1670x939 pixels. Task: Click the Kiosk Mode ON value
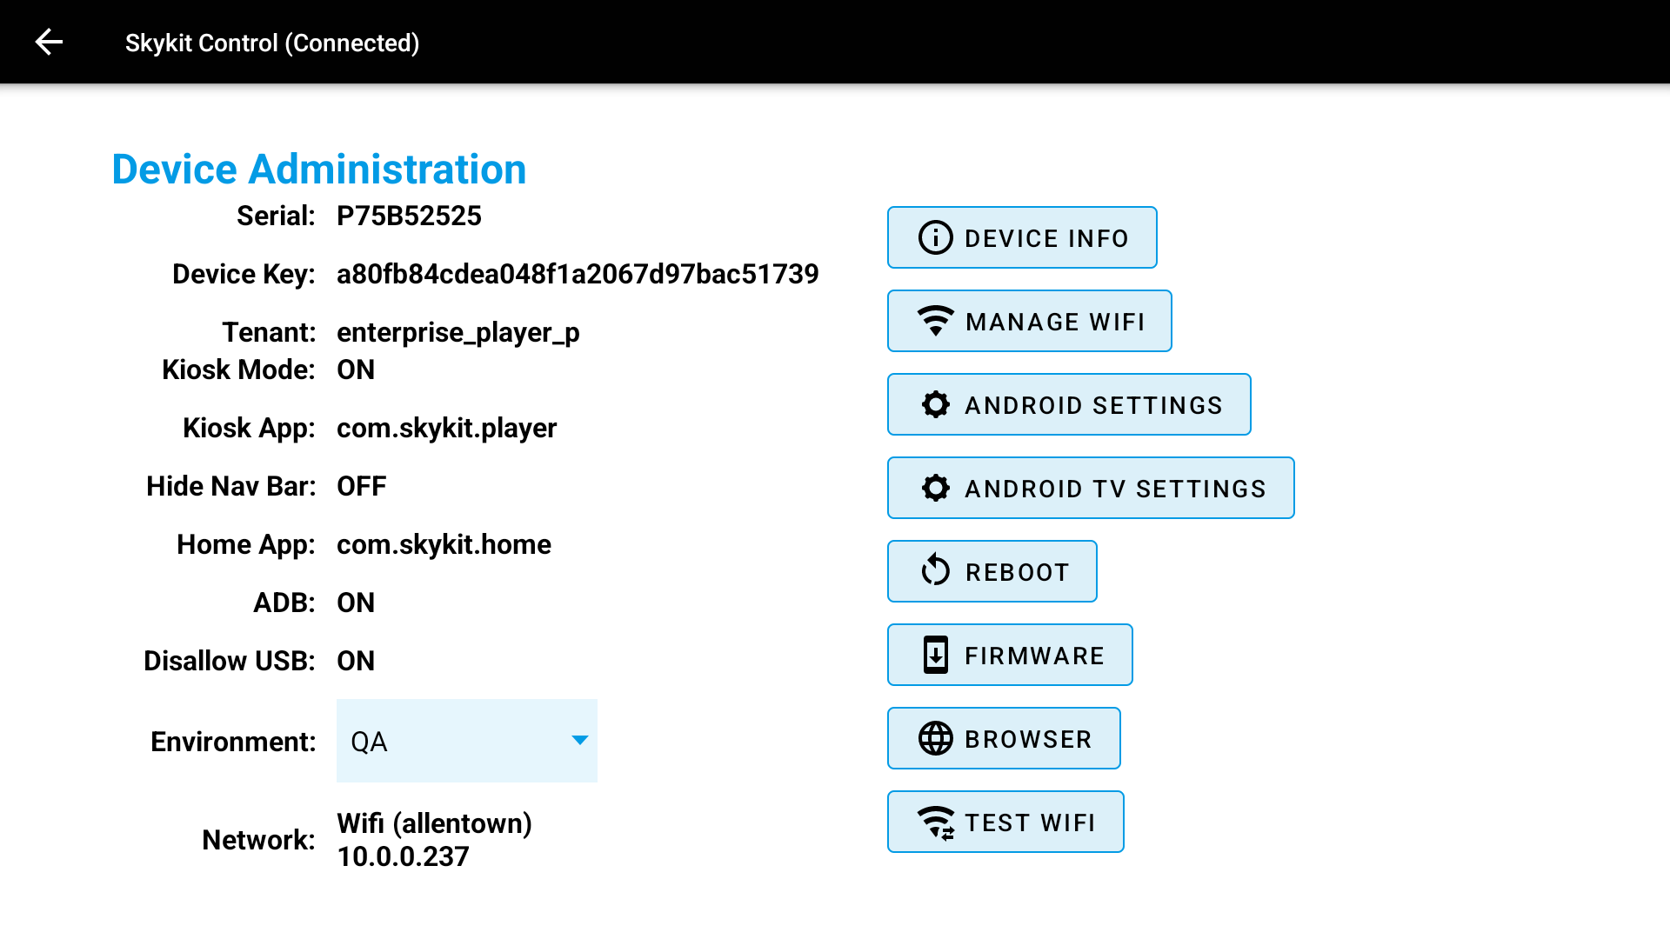(356, 370)
